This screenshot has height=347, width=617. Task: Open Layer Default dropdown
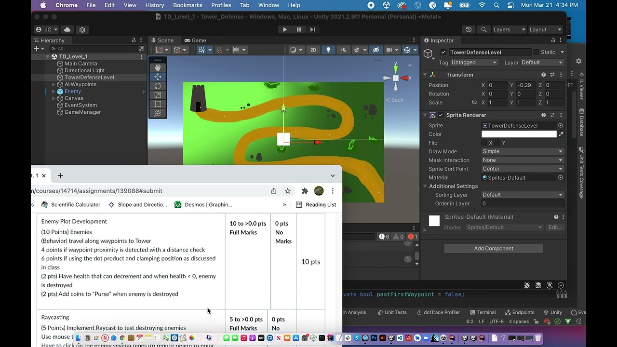(x=542, y=63)
